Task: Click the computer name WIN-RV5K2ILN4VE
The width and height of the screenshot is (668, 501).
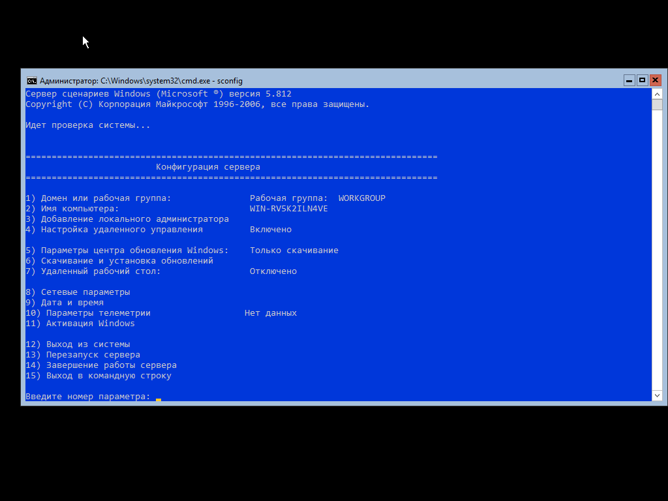Action: point(289,209)
